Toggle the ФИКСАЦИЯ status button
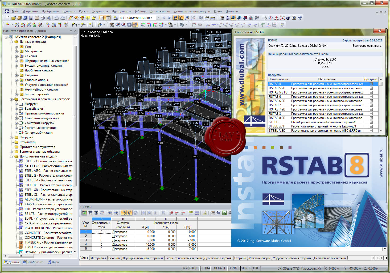 point(191,268)
